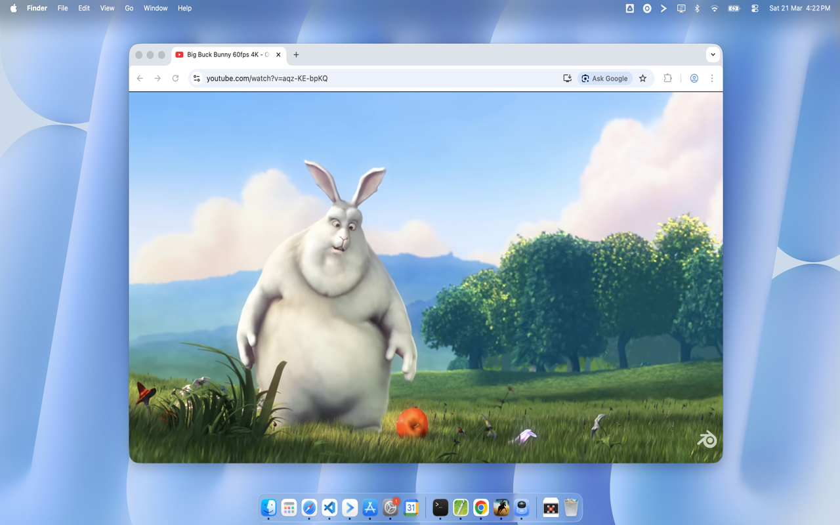Viewport: 840px width, 525px height.
Task: Open the Window menu
Action: tap(156, 8)
